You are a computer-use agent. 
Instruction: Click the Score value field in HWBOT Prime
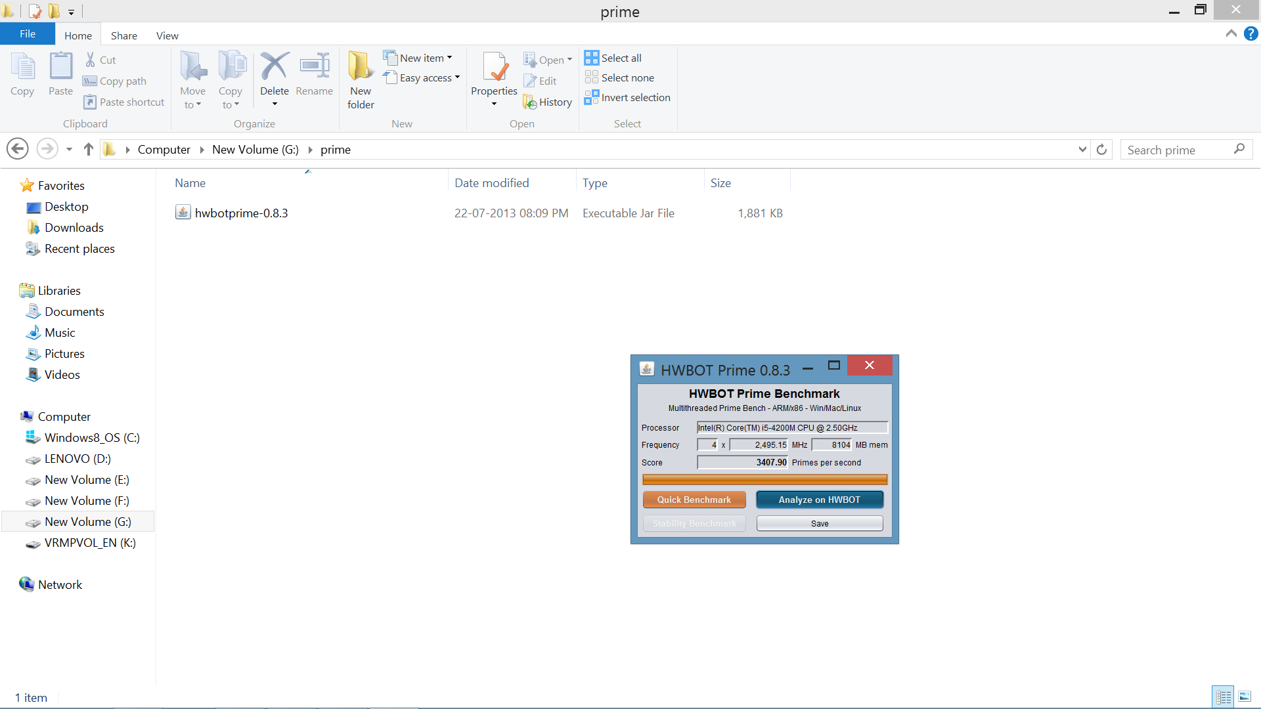click(742, 462)
